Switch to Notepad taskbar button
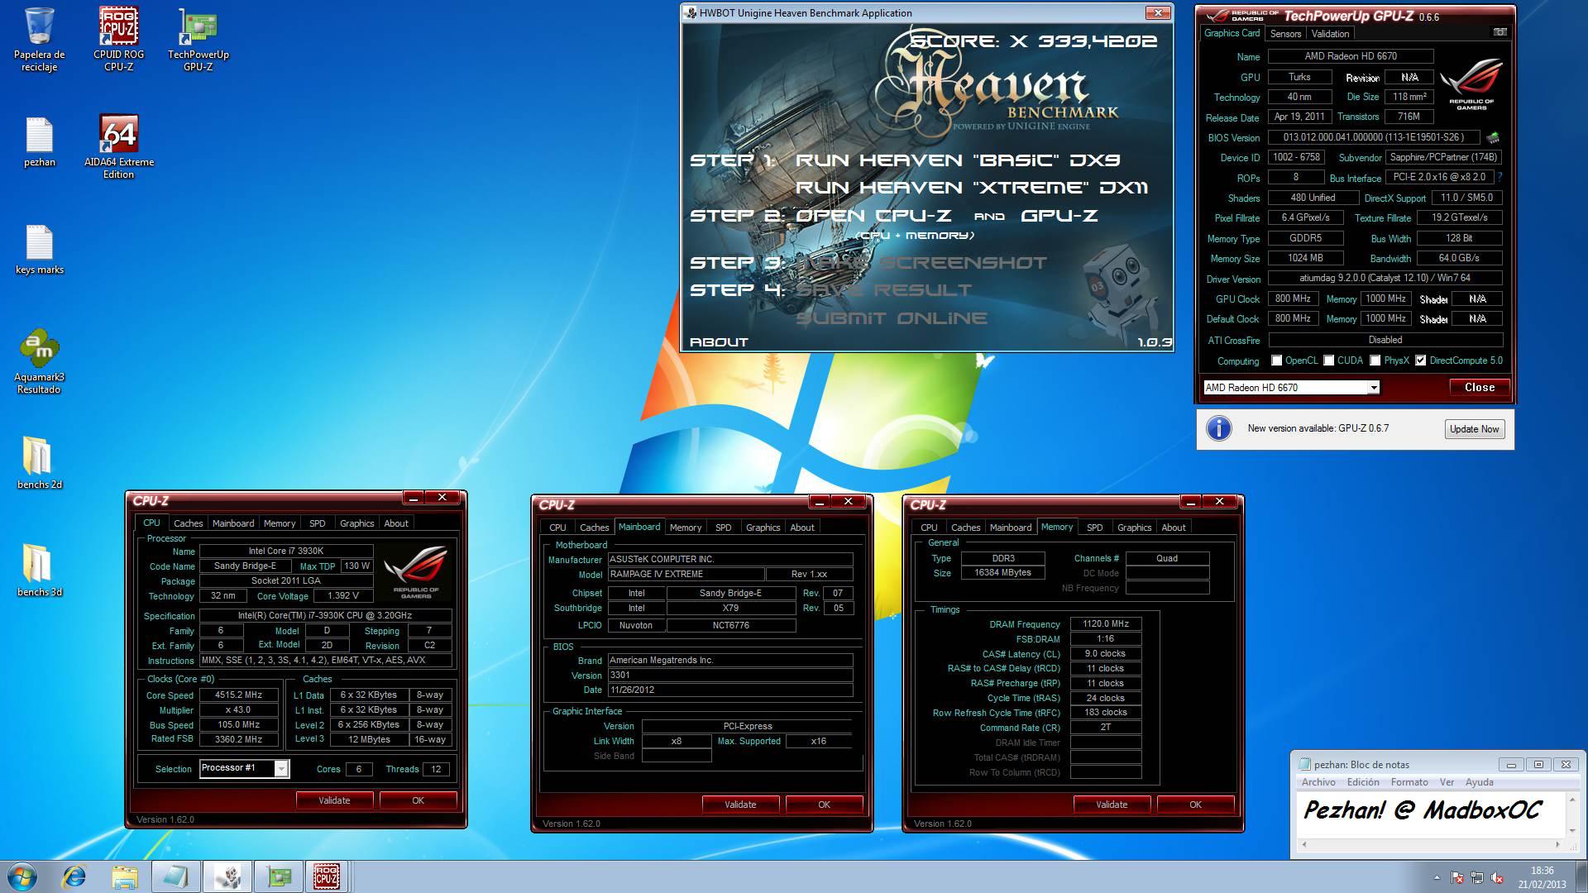This screenshot has width=1588, height=893. tap(175, 876)
